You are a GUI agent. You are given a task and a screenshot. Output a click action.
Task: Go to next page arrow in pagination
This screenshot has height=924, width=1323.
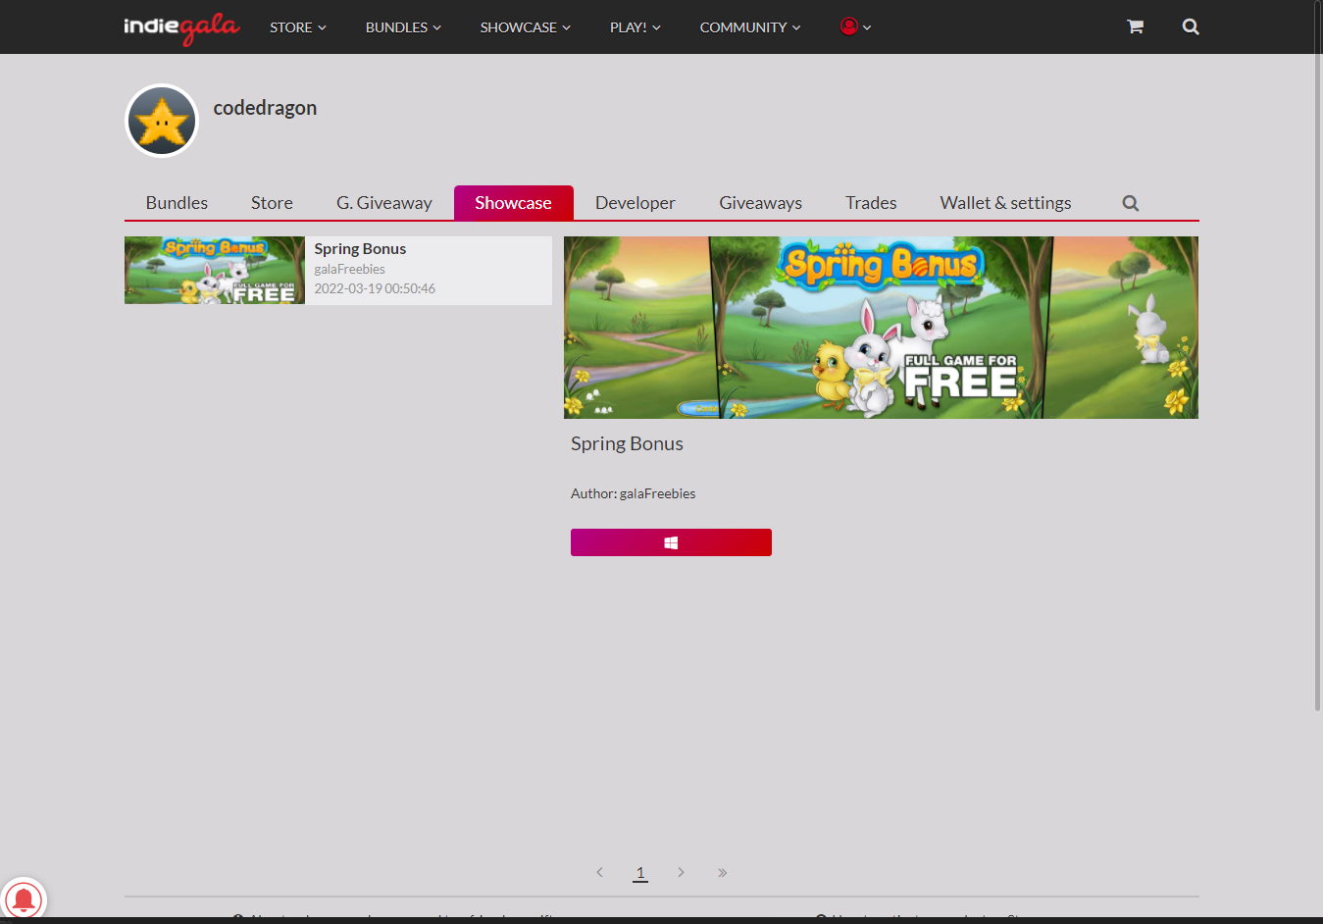681,872
